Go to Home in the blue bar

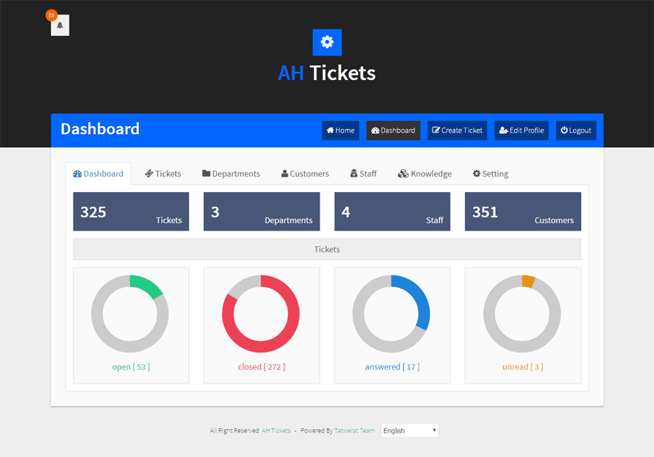(340, 131)
